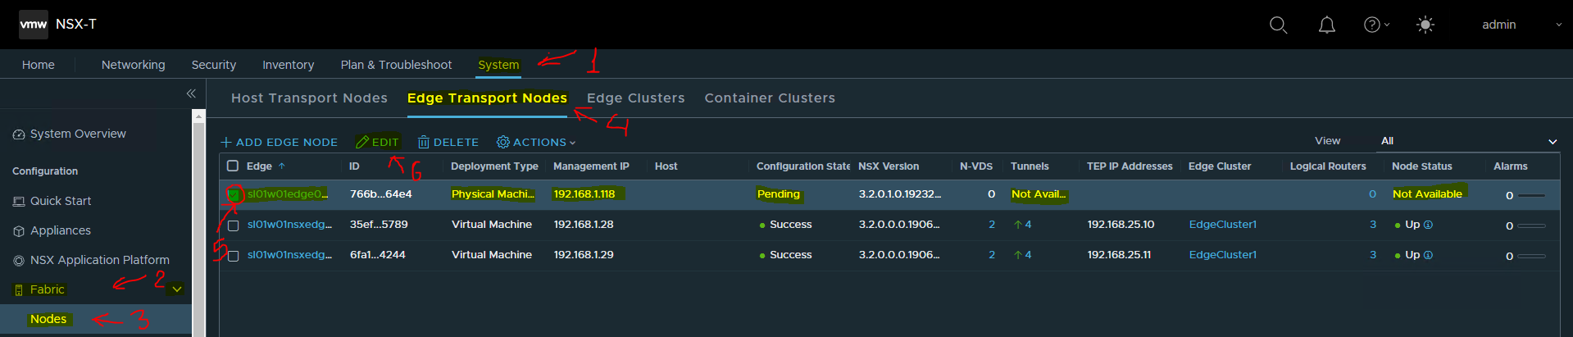The image size is (1573, 337).
Task: Click N-VDS count in 192.168.1.29 row
Action: point(992,255)
